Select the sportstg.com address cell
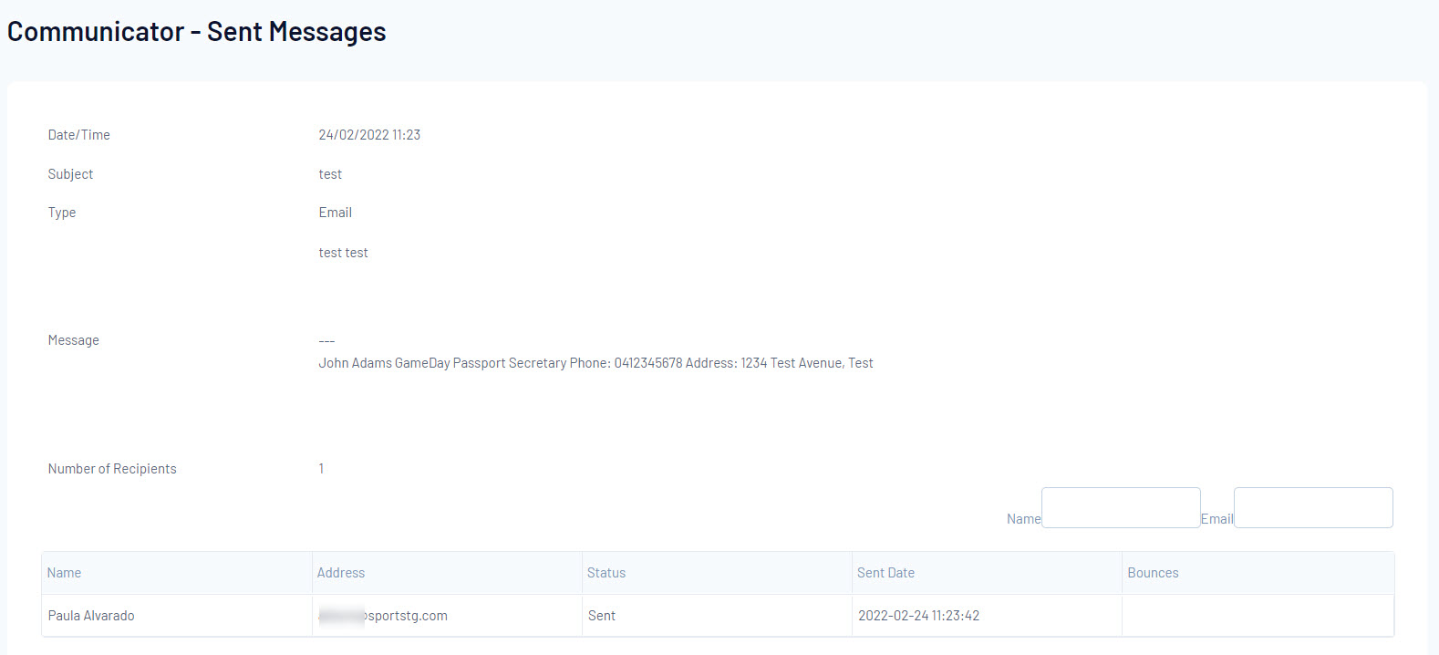 pos(447,616)
